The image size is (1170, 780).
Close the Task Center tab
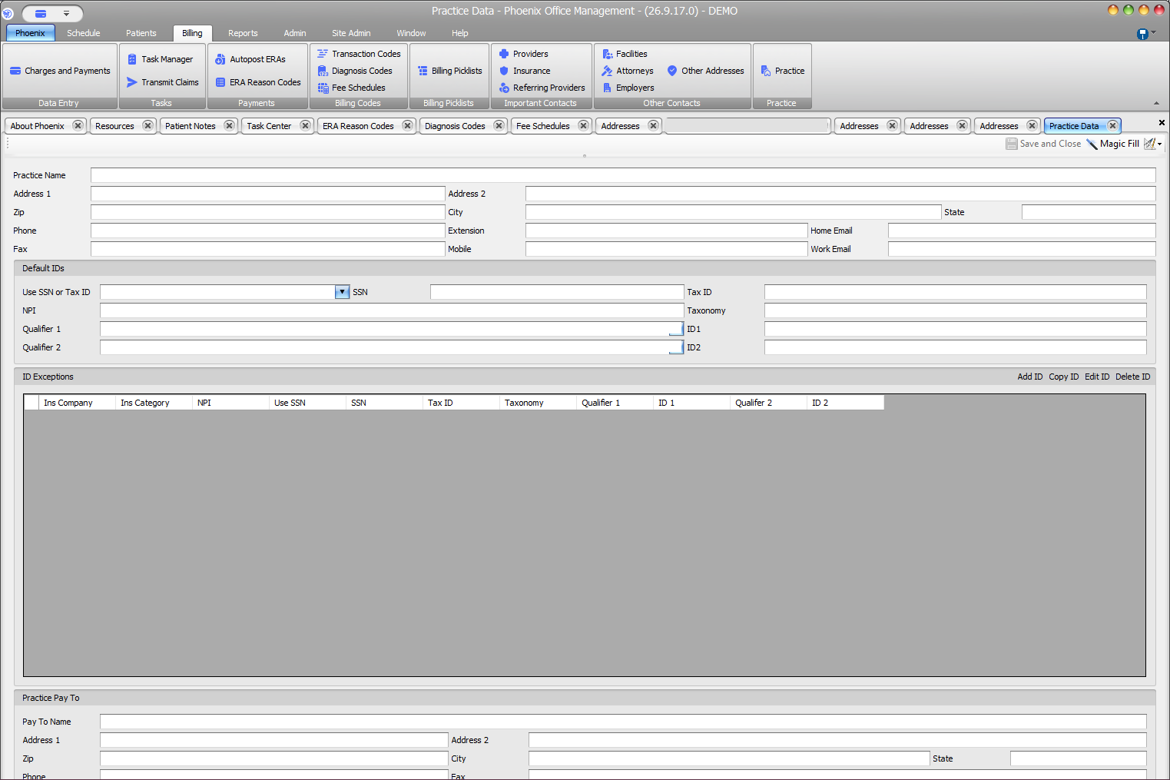[x=305, y=125]
